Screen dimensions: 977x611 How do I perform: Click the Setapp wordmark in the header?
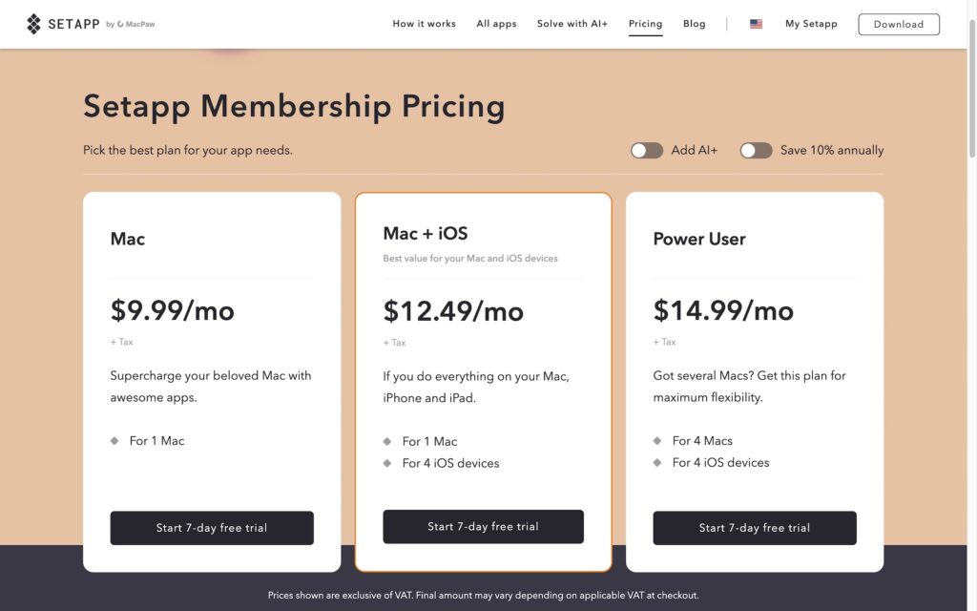(x=73, y=23)
